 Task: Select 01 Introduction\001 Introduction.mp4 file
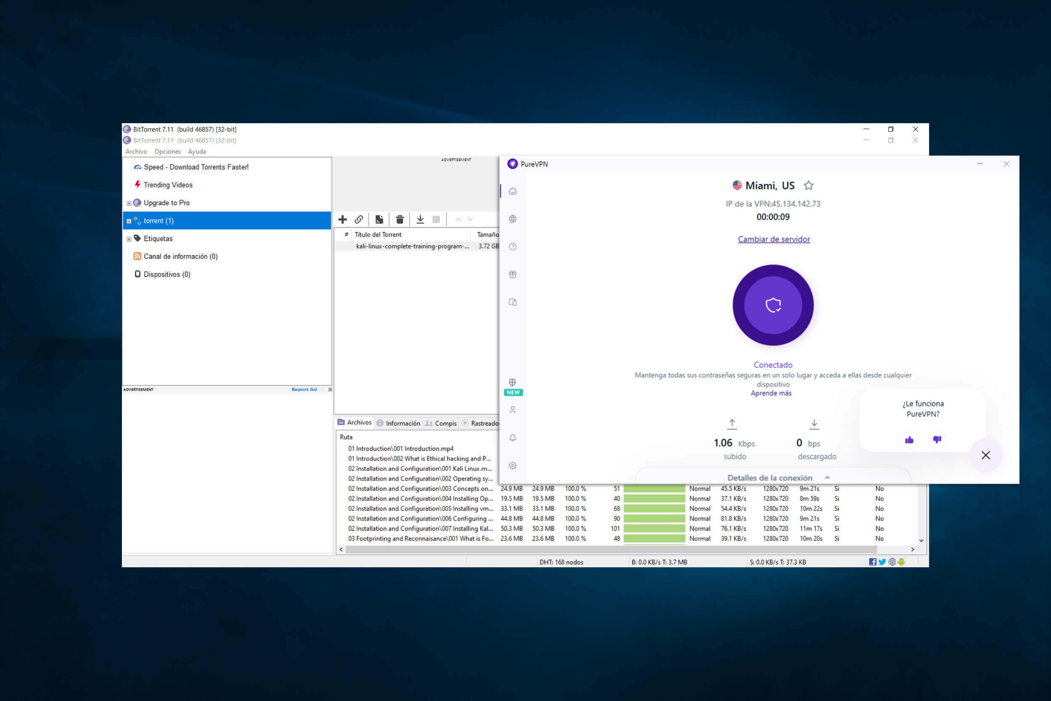coord(401,449)
